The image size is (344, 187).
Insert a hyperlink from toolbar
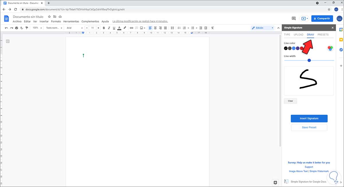[x=132, y=28]
